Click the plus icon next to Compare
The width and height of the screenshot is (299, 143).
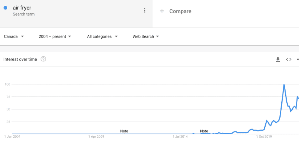162,11
